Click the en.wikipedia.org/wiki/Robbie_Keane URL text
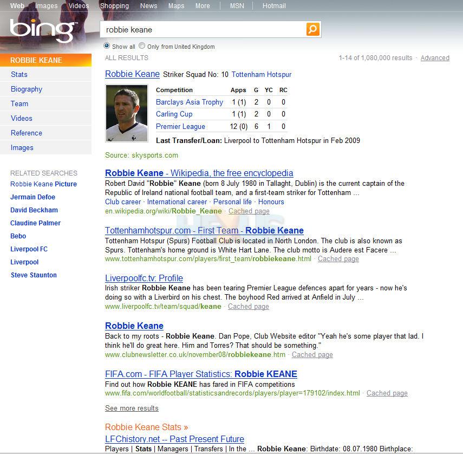The width and height of the screenshot is (463, 454). 164,211
